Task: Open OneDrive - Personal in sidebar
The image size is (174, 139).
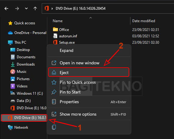Action: 30,33
